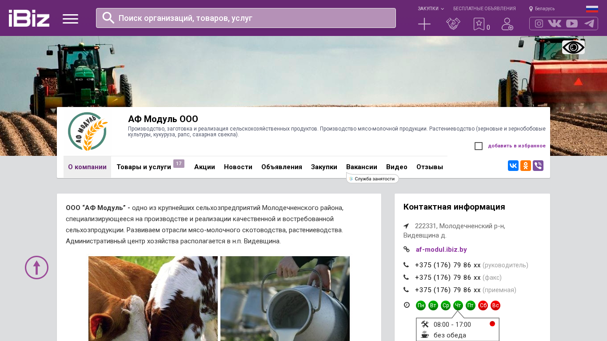The image size is (607, 341).
Task: Open the handshake partners icon
Action: [x=453, y=24]
